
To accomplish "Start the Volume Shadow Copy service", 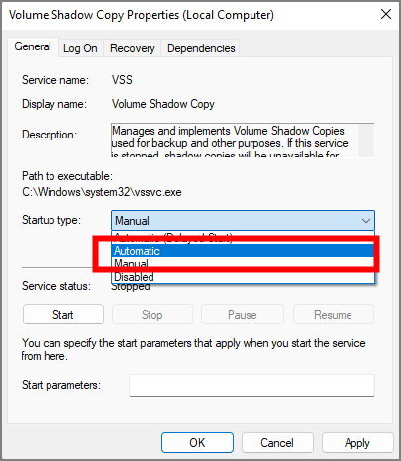I will pyautogui.click(x=63, y=315).
